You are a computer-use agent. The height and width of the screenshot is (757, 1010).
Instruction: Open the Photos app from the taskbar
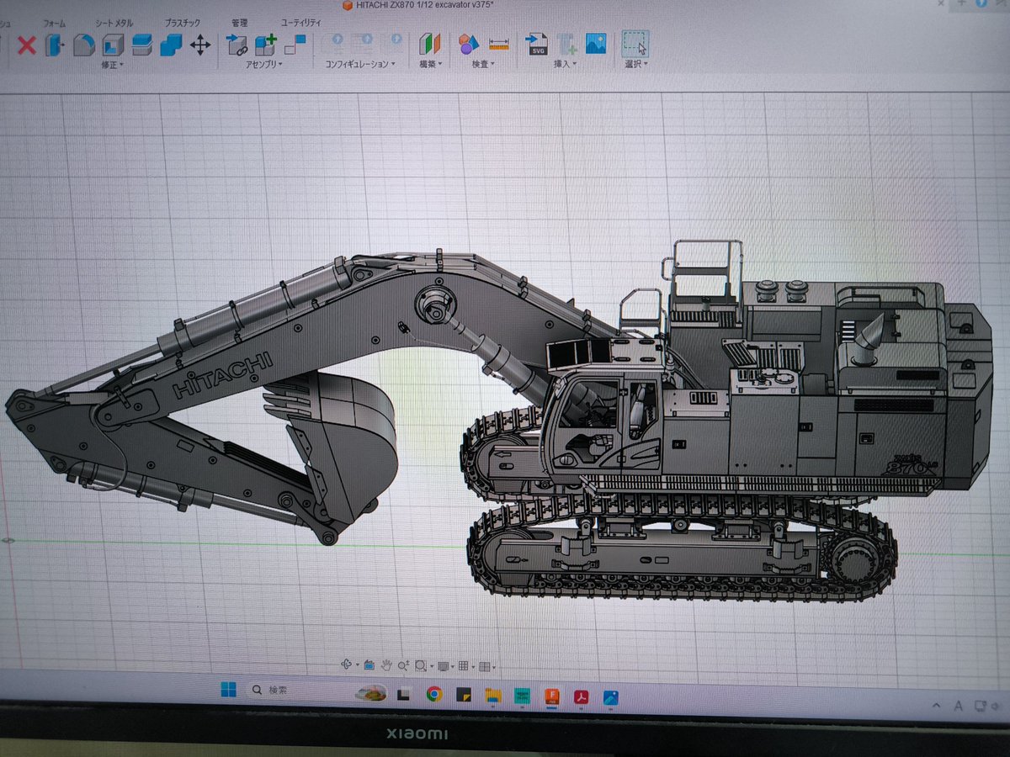[610, 697]
